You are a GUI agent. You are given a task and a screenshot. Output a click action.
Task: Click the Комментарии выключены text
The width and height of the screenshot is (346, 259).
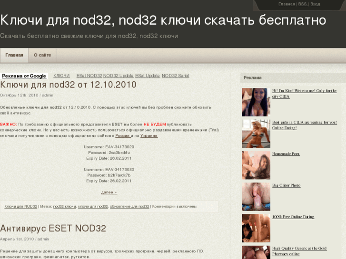pos(174,207)
